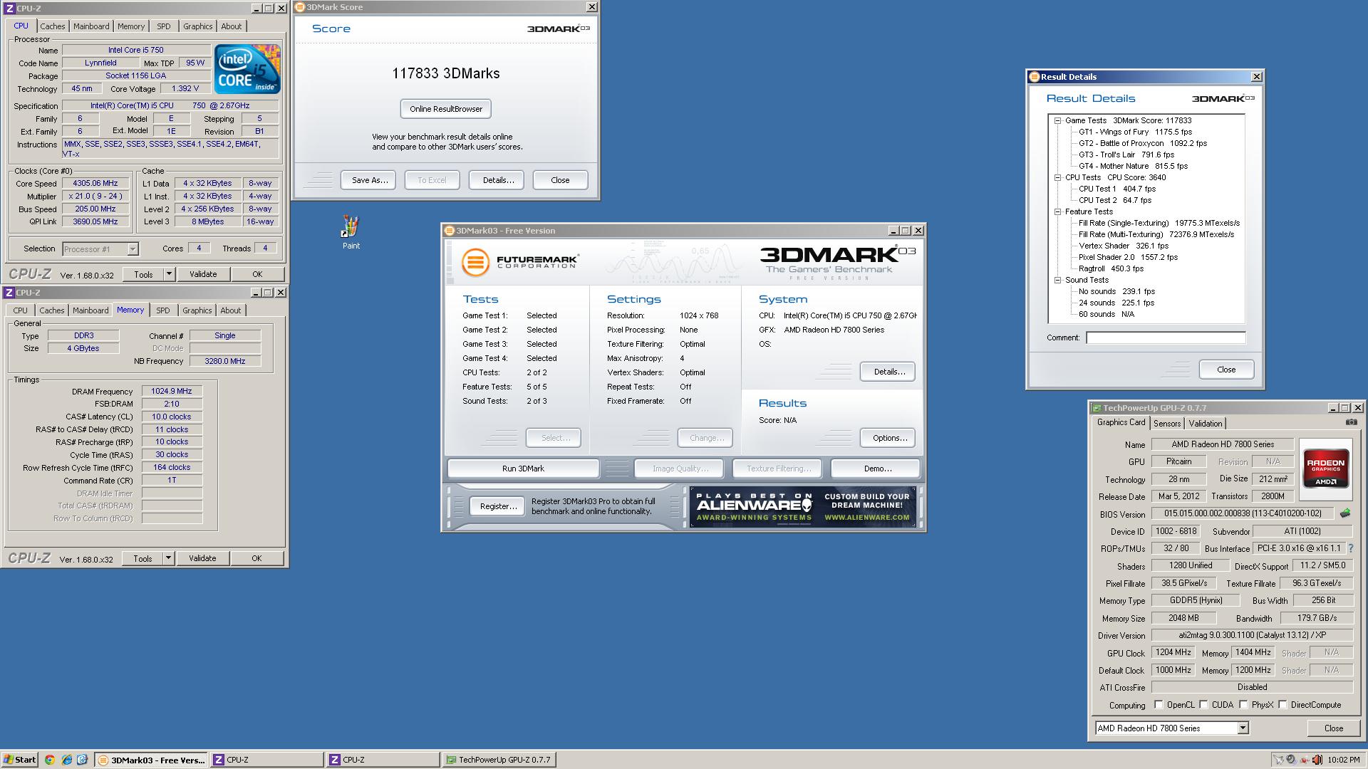
Task: Open the GPU selection dropdown in GPU-Z
Action: click(1243, 728)
